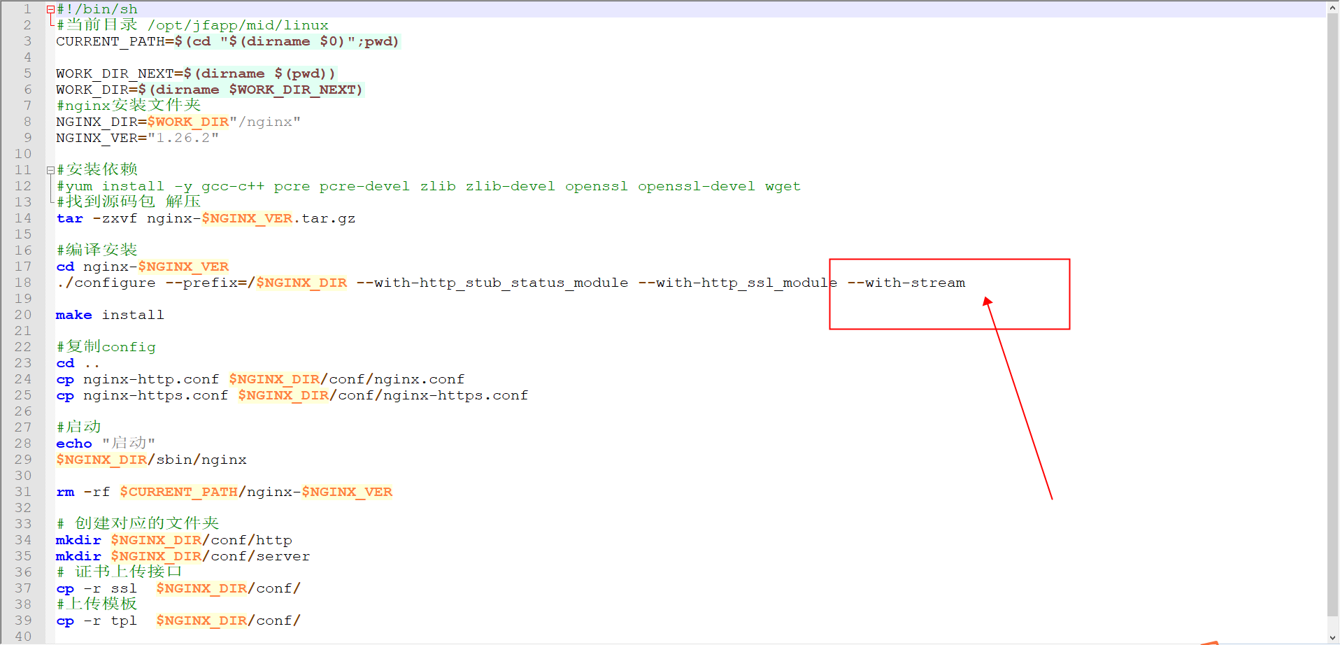
Task: Click nginx-http.conf source file name
Action: (151, 379)
